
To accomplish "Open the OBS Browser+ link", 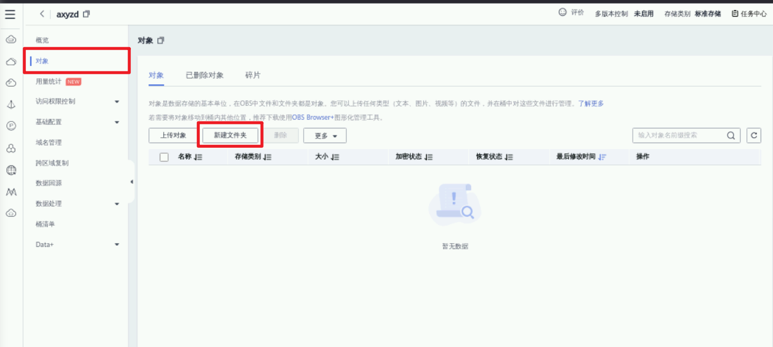I will click(x=314, y=118).
